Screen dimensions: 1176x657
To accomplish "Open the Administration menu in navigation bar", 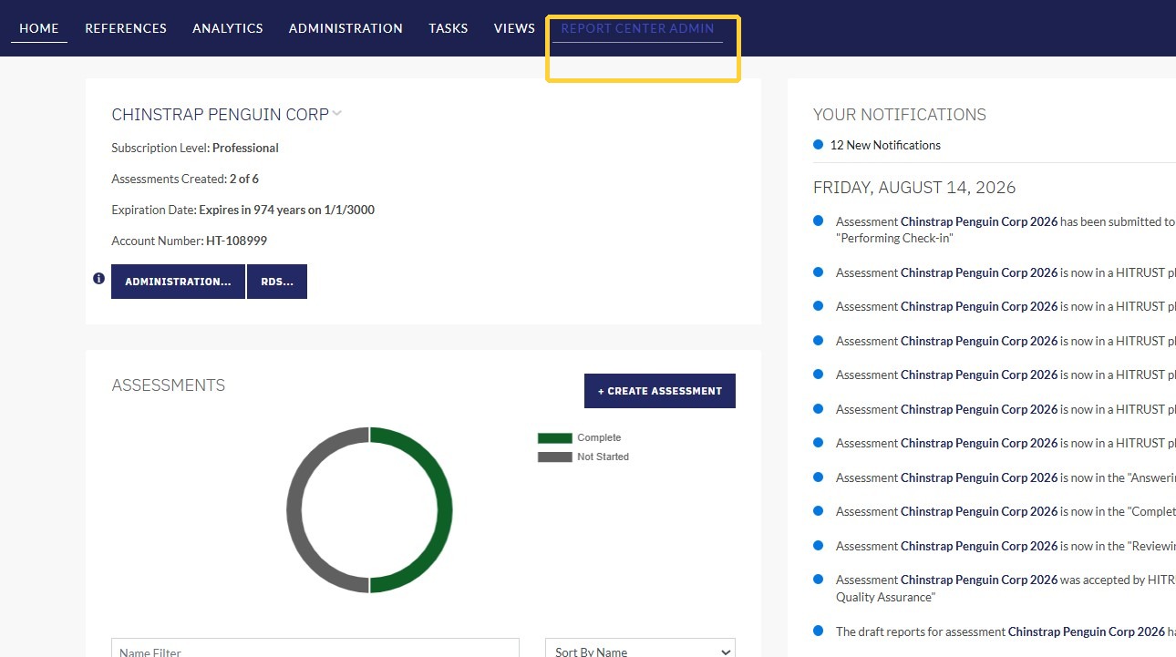I will pyautogui.click(x=346, y=28).
